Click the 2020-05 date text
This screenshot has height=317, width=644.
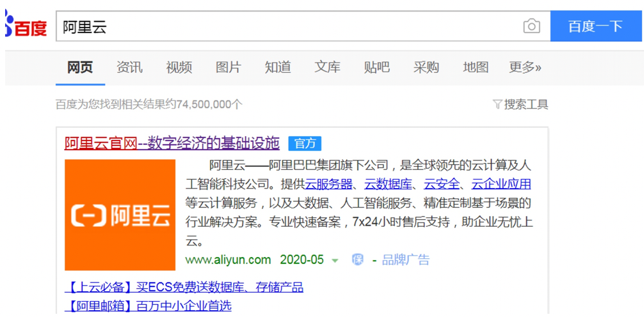[302, 260]
